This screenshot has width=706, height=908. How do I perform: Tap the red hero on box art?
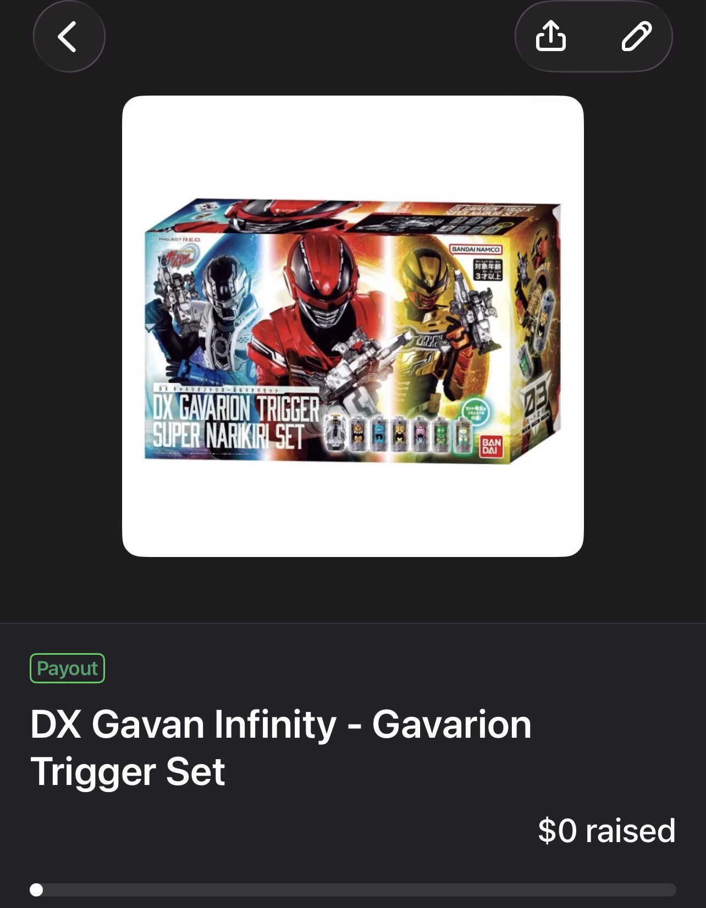click(313, 319)
